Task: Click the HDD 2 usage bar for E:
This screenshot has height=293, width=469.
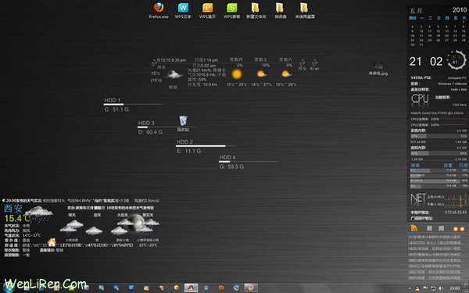Action: tap(206, 146)
